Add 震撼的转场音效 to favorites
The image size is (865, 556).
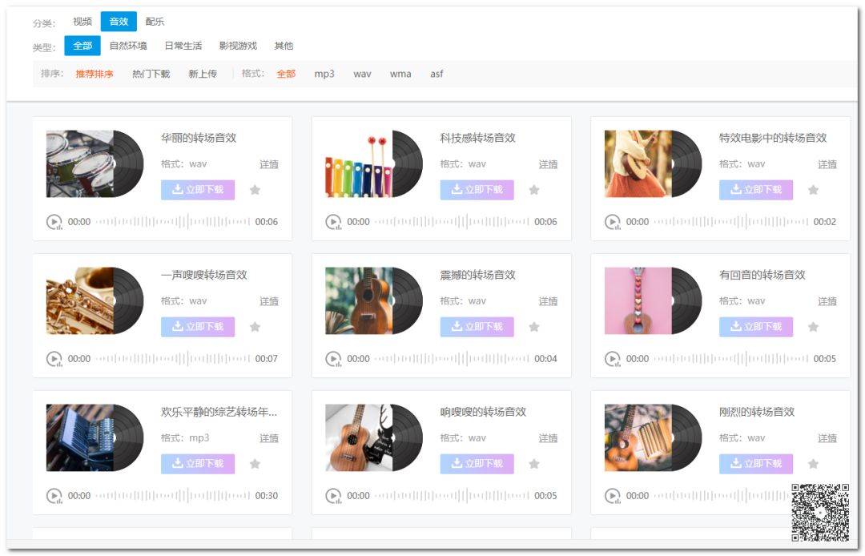pos(534,327)
